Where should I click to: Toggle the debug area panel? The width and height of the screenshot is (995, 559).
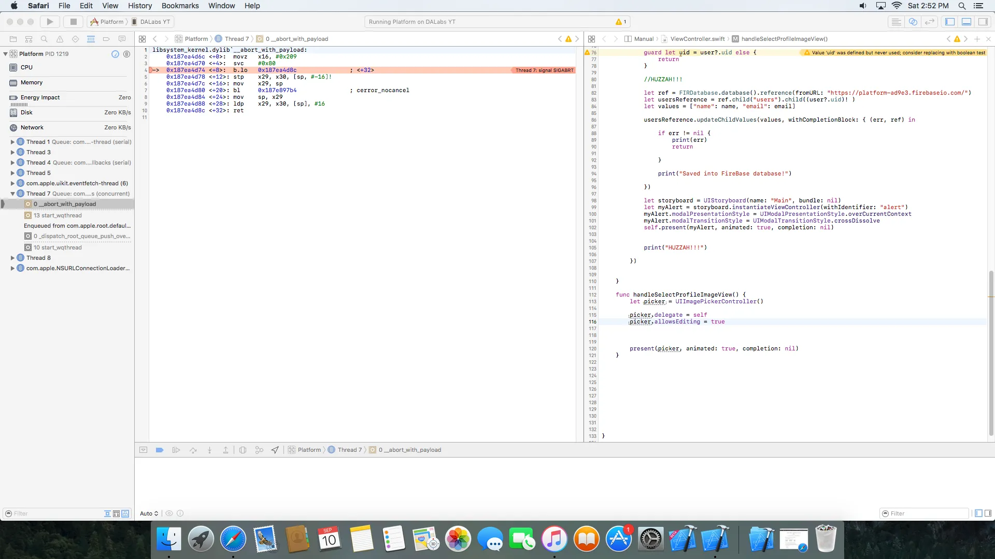(966, 22)
